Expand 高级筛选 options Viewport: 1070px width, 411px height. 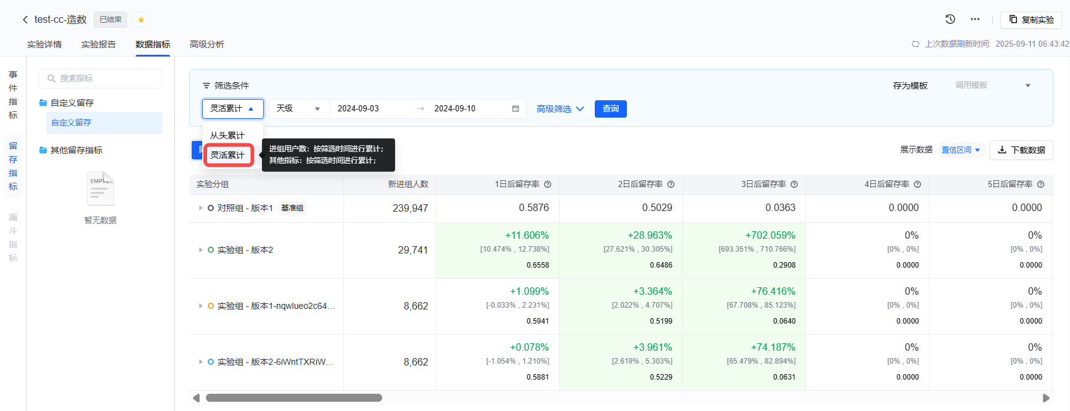tap(560, 109)
